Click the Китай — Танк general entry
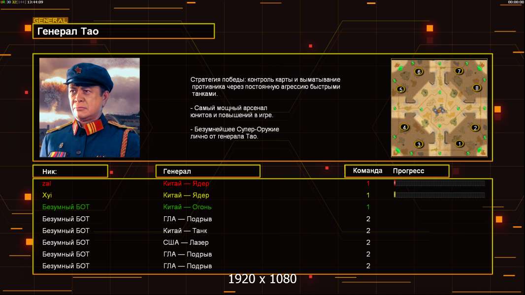The width and height of the screenshot is (525, 295). (x=185, y=231)
